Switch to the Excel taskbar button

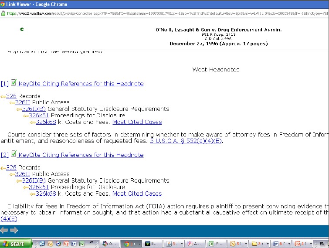click(217, 244)
